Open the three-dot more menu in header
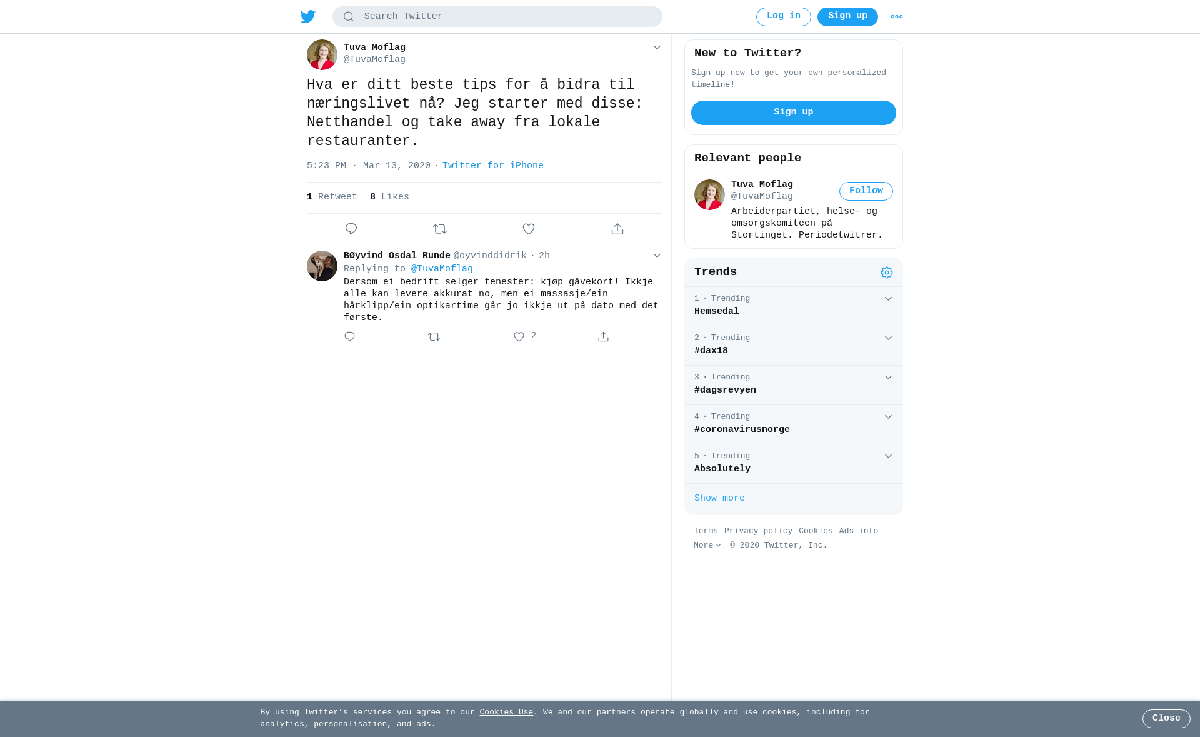 tap(897, 17)
